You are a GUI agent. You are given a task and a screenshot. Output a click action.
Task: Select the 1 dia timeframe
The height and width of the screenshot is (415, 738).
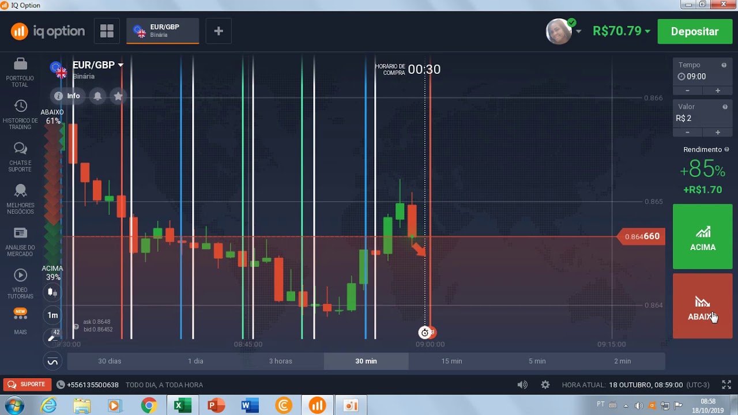195,361
